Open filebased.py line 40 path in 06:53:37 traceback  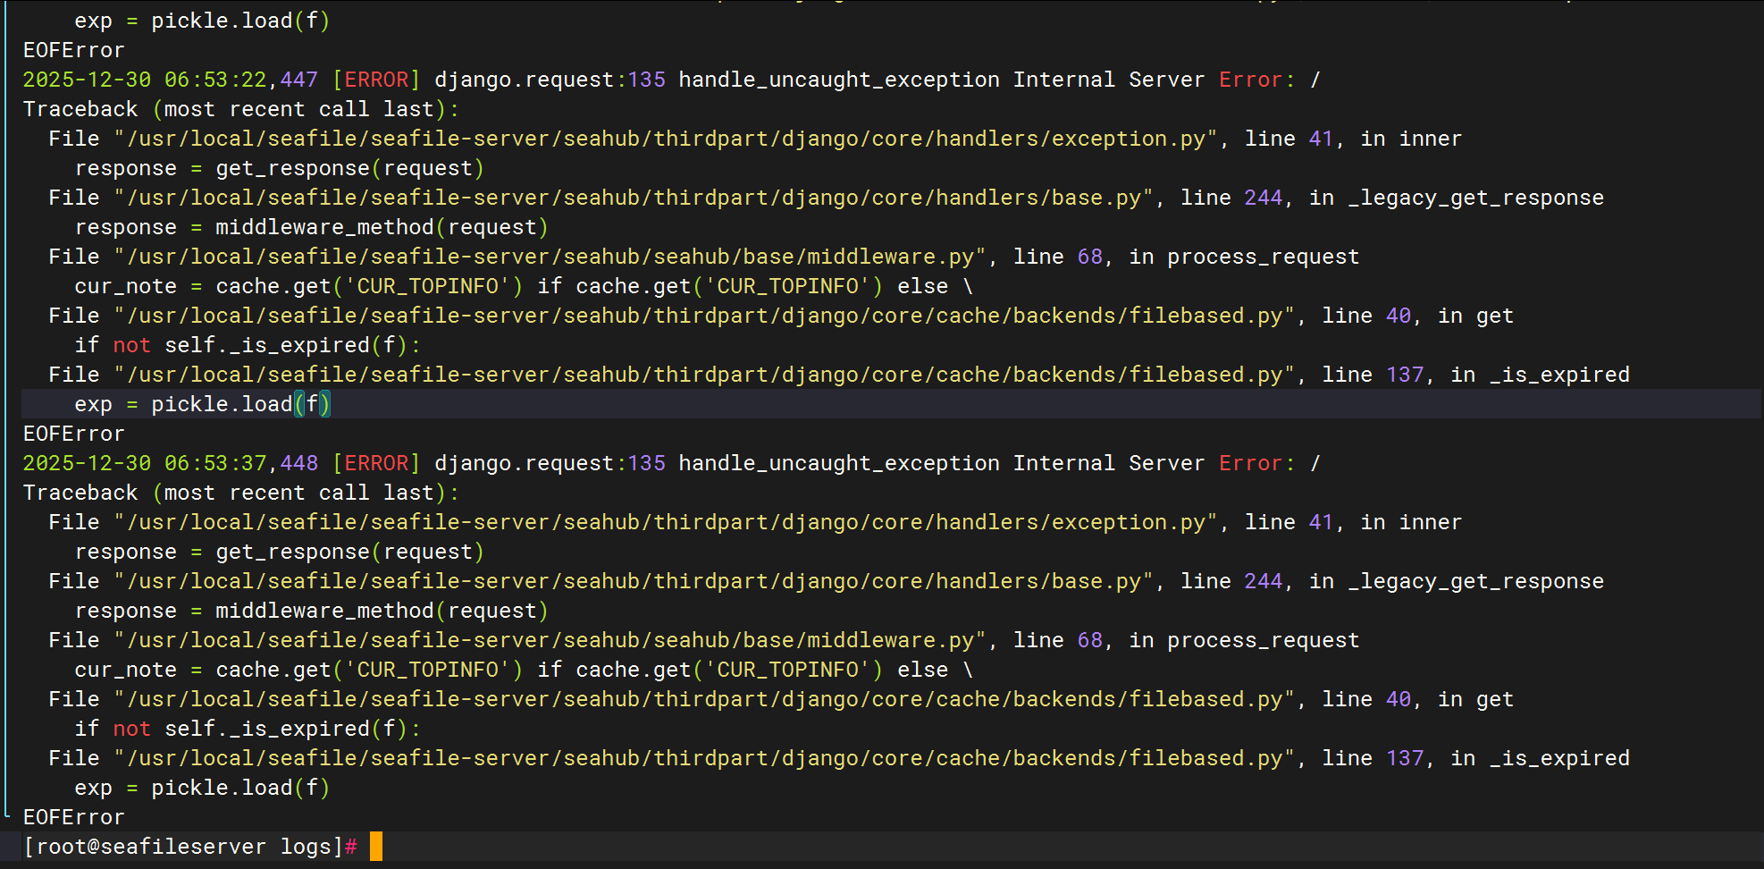(x=704, y=699)
